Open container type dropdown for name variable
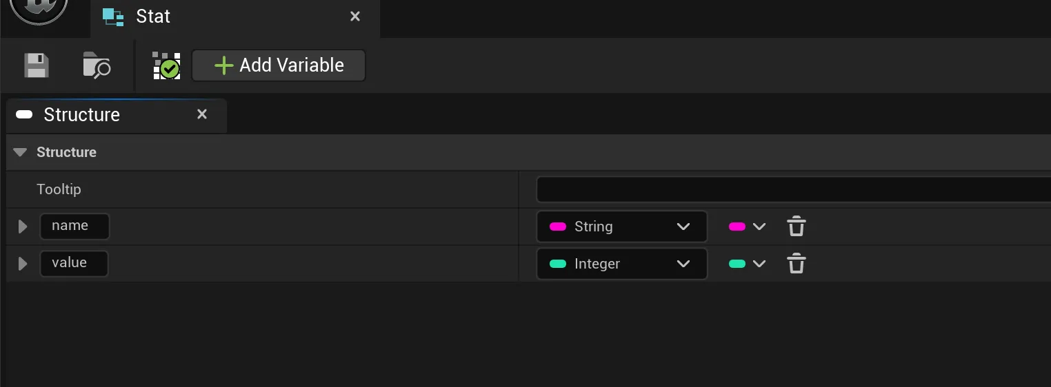 [x=748, y=227]
